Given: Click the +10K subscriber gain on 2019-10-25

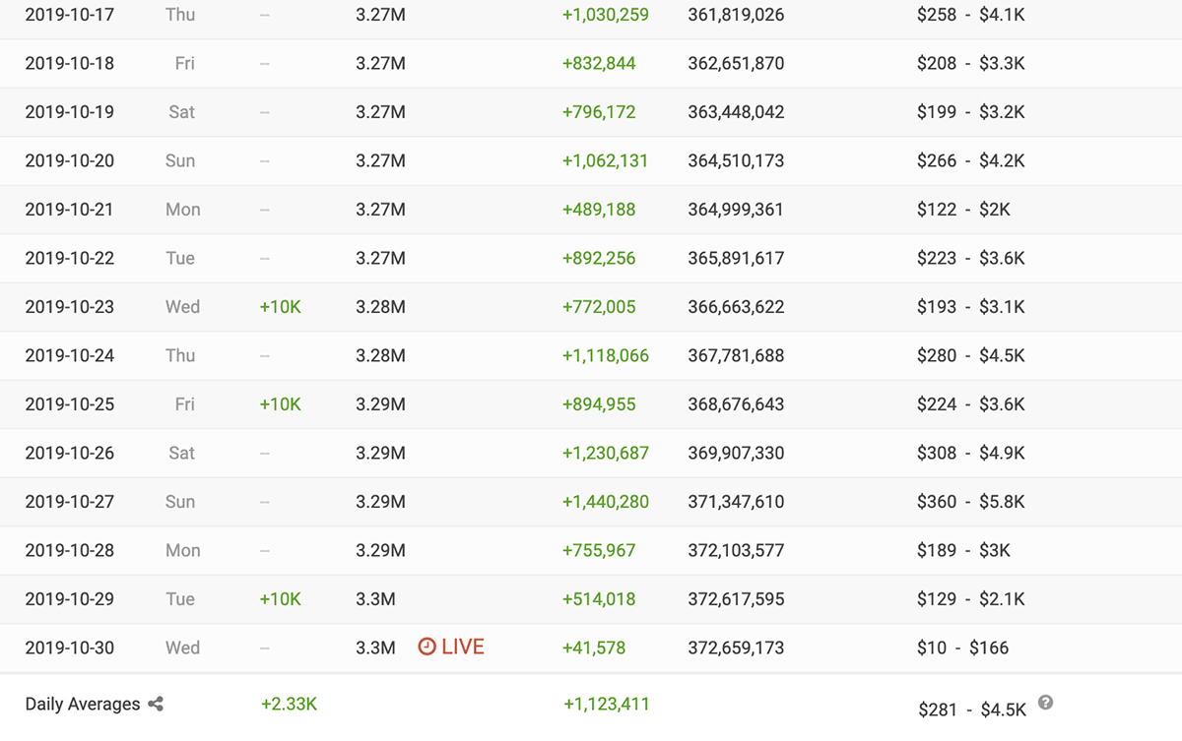Looking at the screenshot, I should point(280,404).
